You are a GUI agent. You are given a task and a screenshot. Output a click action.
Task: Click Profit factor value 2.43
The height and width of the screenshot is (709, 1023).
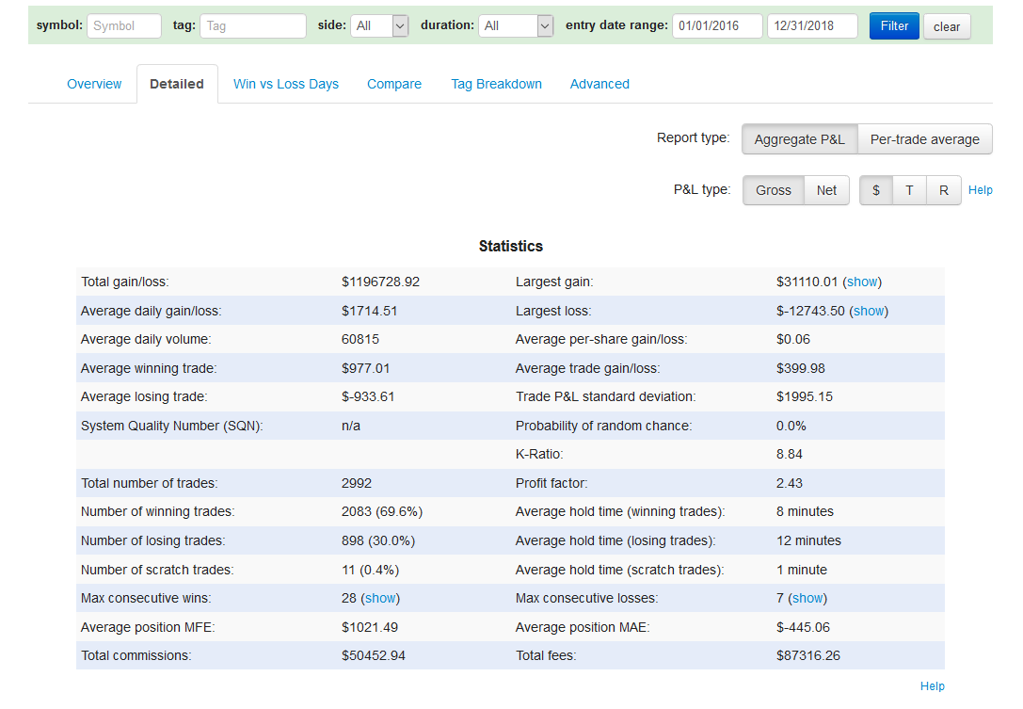[789, 483]
